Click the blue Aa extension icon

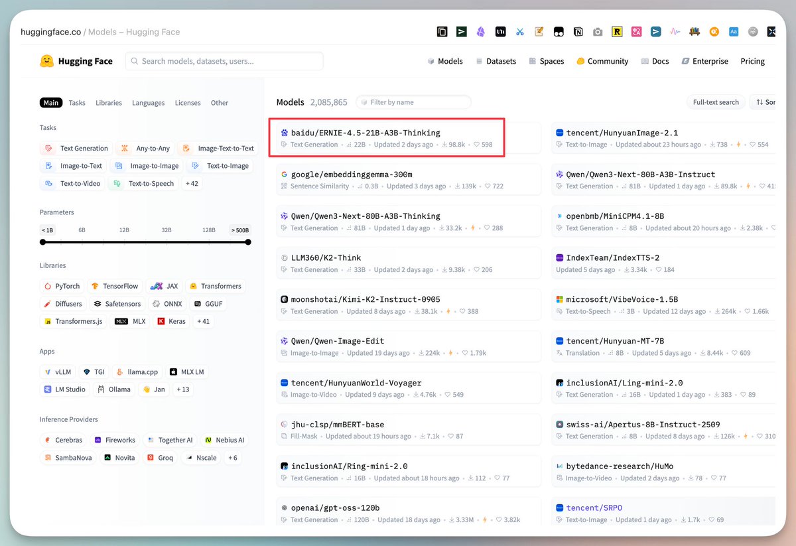[734, 31]
